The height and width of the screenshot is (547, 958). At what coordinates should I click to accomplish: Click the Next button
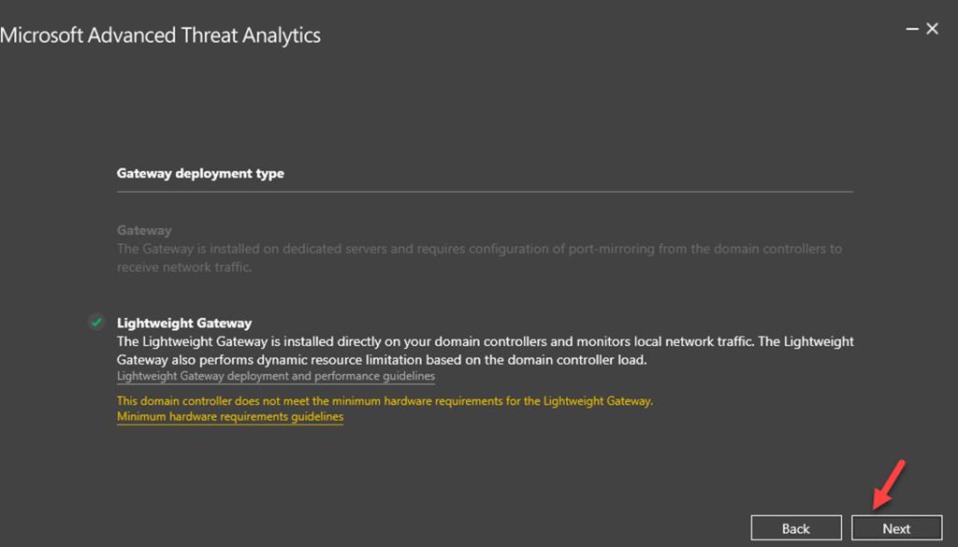coord(895,527)
